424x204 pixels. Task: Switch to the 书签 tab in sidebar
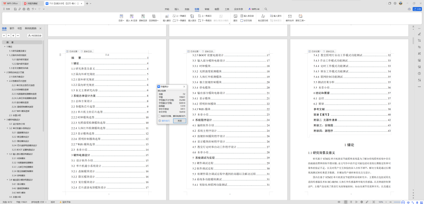19,28
